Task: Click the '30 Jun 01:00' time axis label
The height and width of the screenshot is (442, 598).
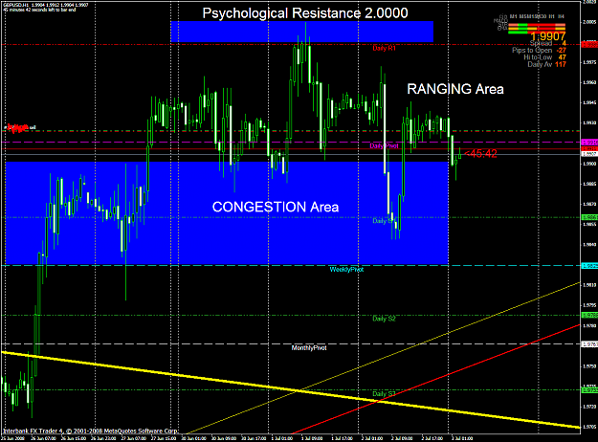Action: coord(194,438)
